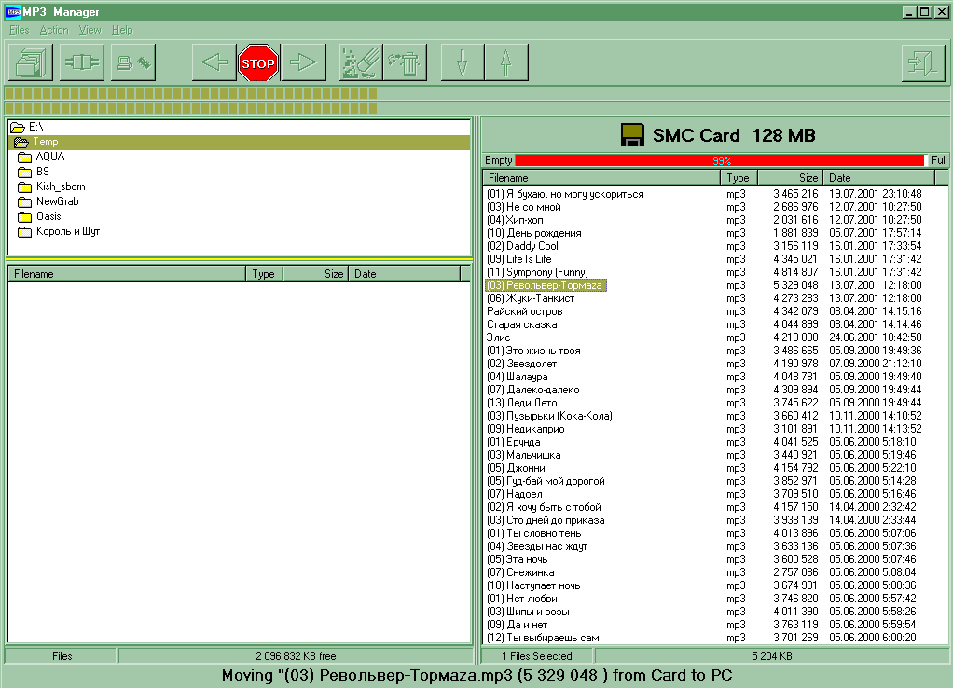
Task: Click the right arrow transfer button
Action: [x=303, y=63]
